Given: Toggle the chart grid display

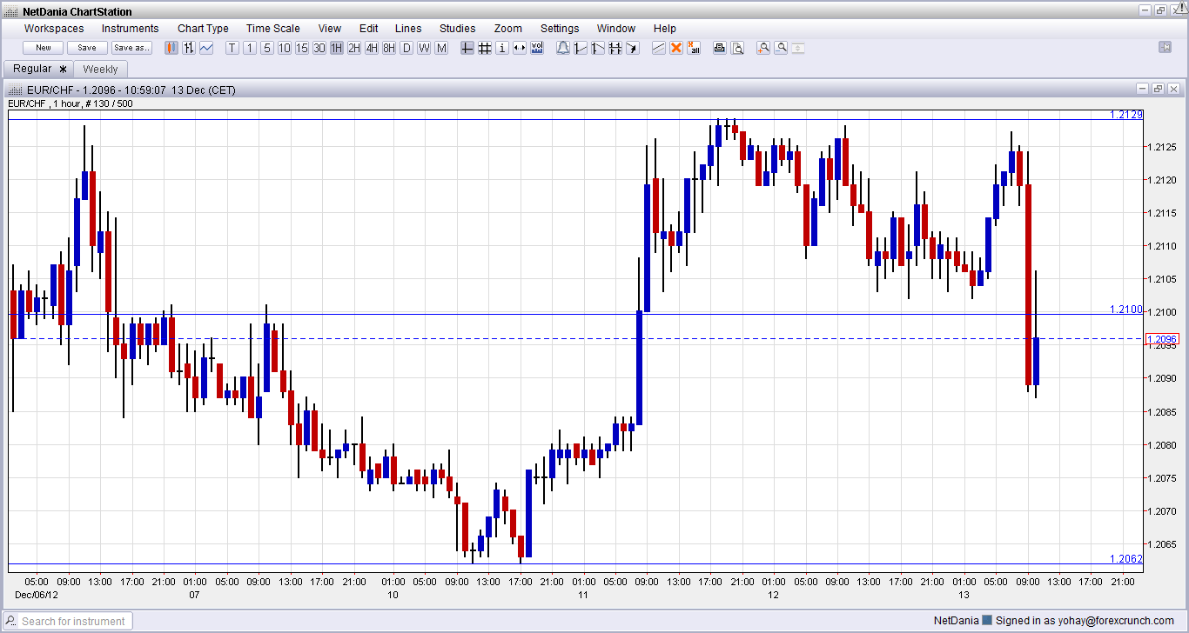Looking at the screenshot, I should click(485, 48).
